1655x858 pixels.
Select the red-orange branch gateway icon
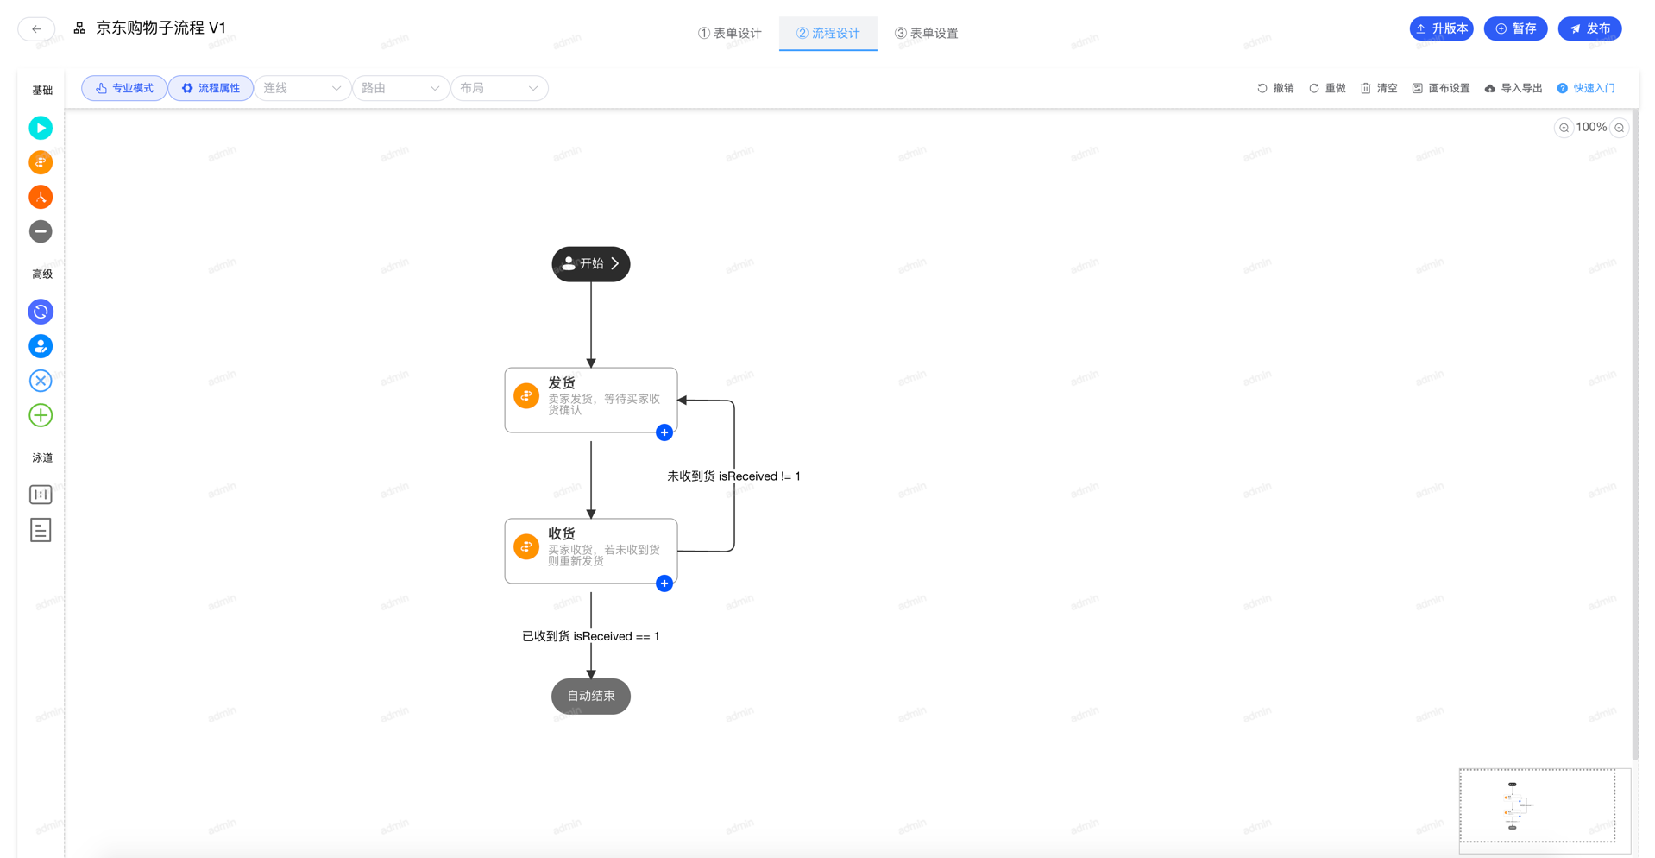click(x=41, y=197)
